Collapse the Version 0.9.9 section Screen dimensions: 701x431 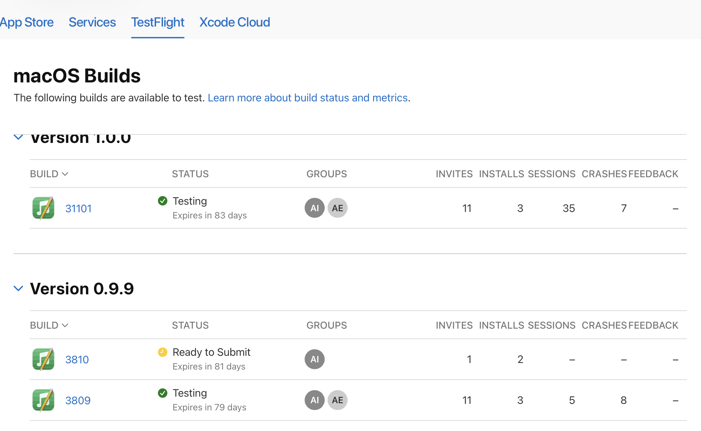(x=18, y=288)
